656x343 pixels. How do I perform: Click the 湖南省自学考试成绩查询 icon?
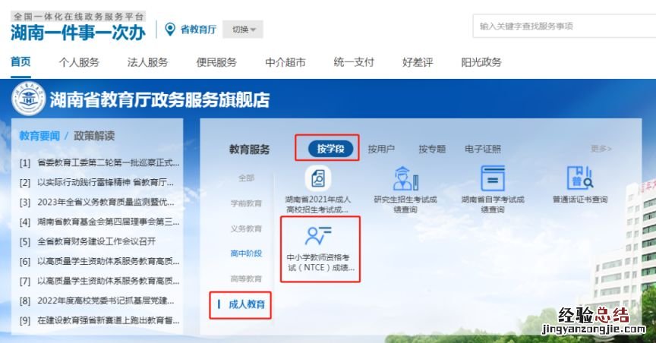tap(493, 178)
